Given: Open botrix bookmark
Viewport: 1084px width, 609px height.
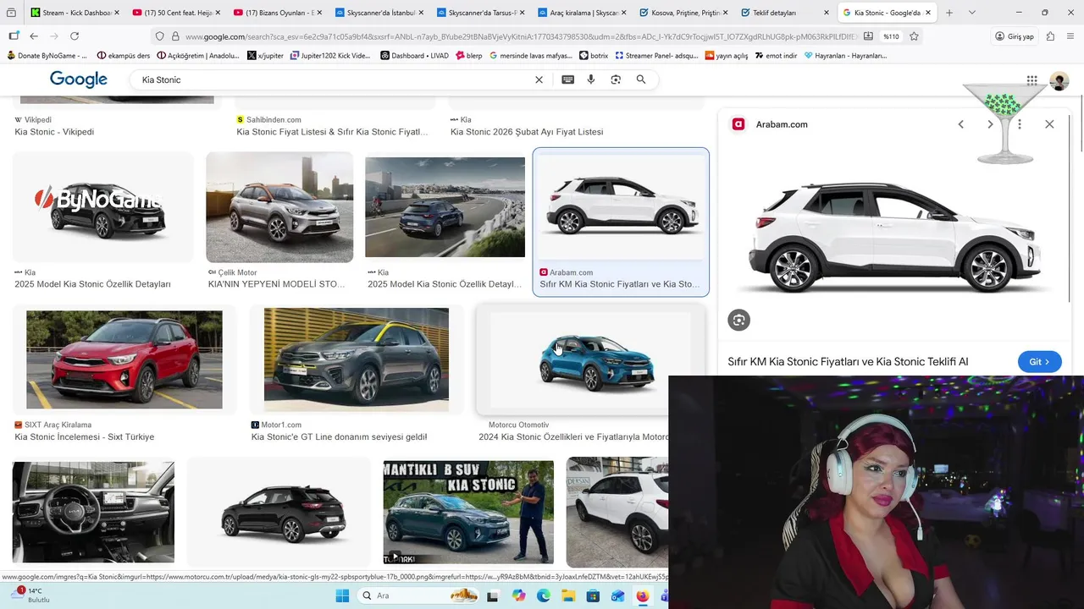Looking at the screenshot, I should pyautogui.click(x=594, y=56).
